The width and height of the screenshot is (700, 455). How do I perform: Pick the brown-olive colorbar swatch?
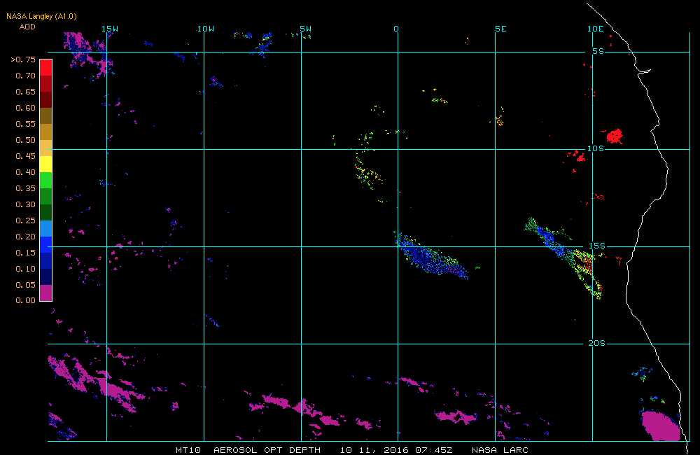click(46, 115)
